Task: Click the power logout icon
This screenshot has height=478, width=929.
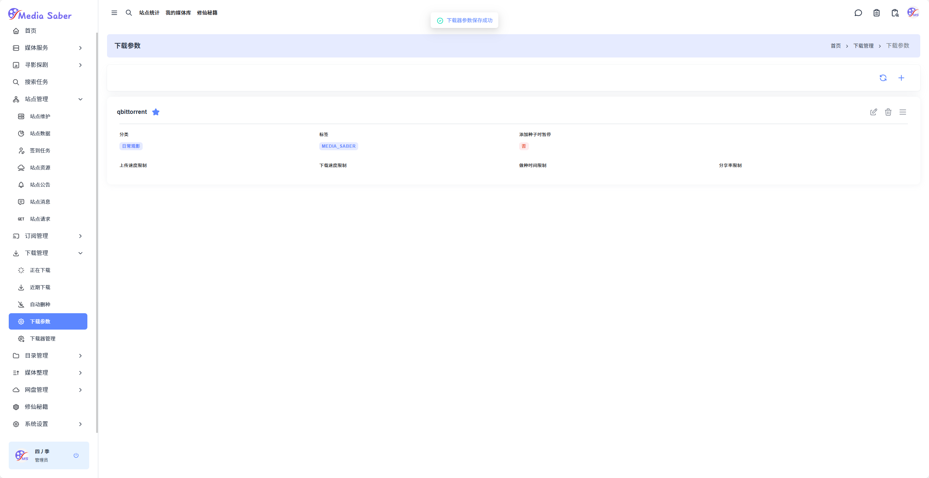Action: pyautogui.click(x=76, y=455)
